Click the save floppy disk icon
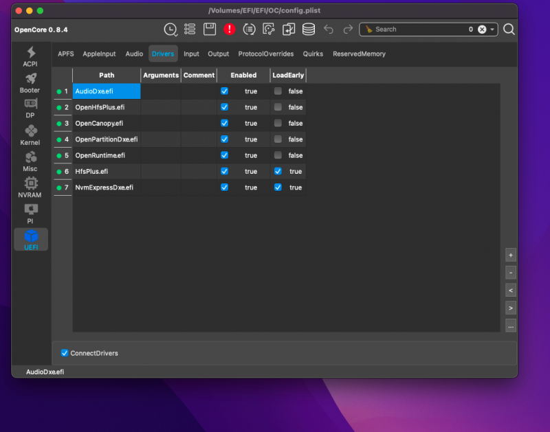This screenshot has height=432, width=550. click(210, 29)
